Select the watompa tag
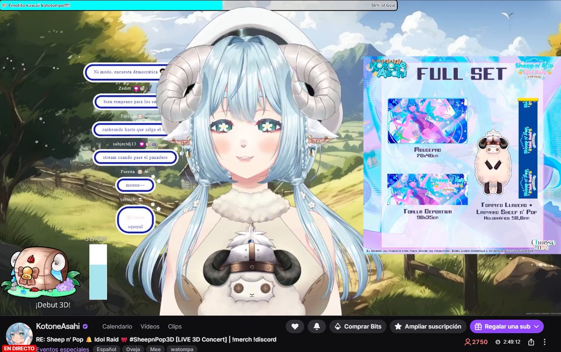 click(182, 349)
